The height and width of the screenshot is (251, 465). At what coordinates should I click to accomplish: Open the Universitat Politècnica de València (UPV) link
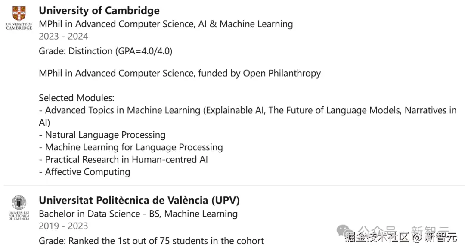[x=139, y=201]
